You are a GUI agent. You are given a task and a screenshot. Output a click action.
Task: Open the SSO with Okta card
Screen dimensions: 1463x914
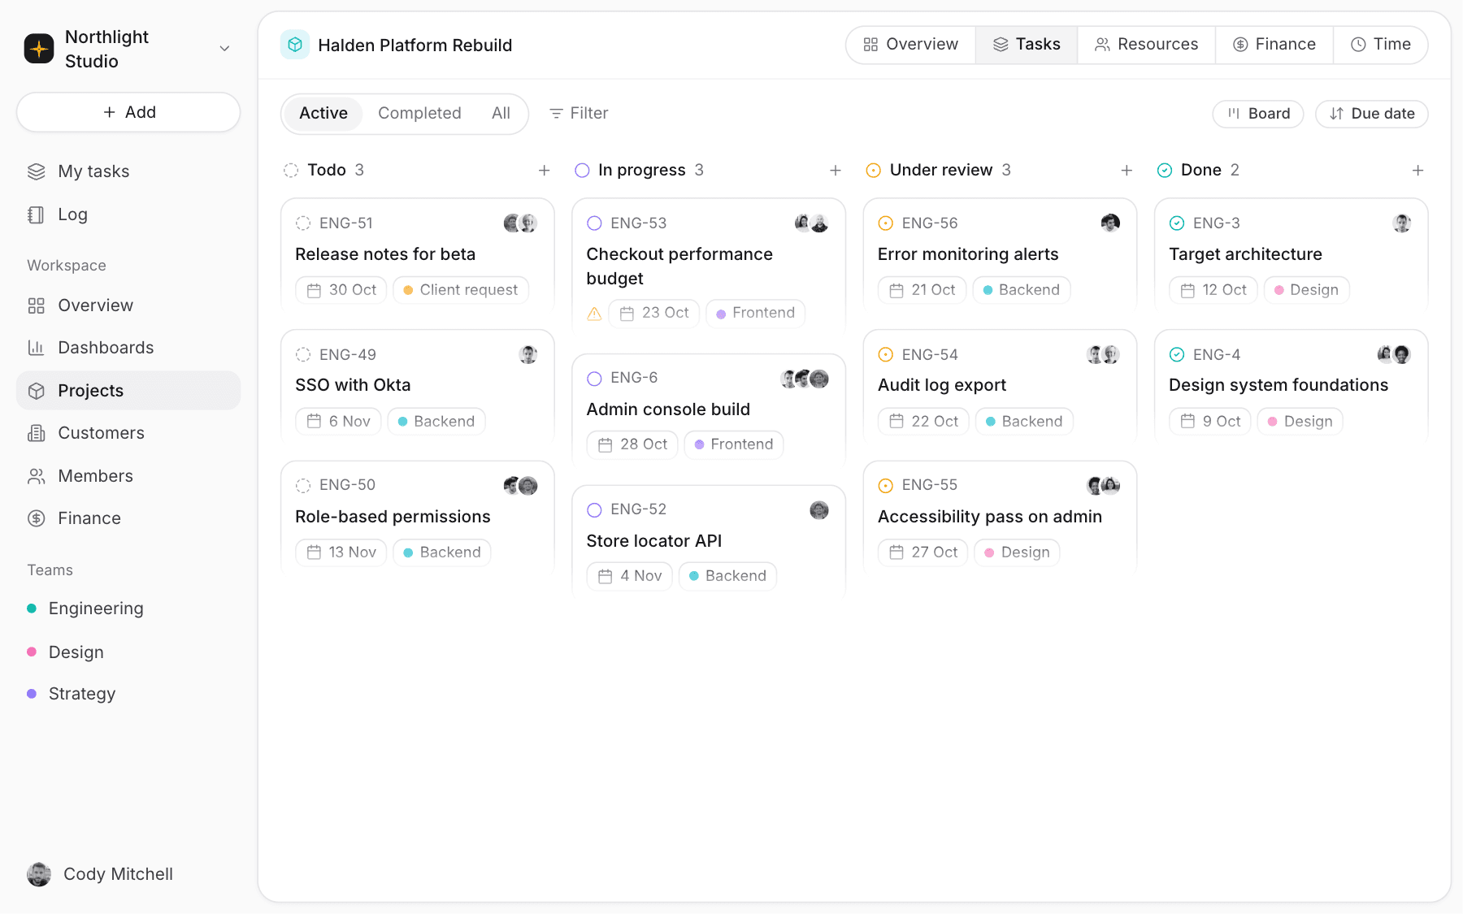(x=418, y=385)
